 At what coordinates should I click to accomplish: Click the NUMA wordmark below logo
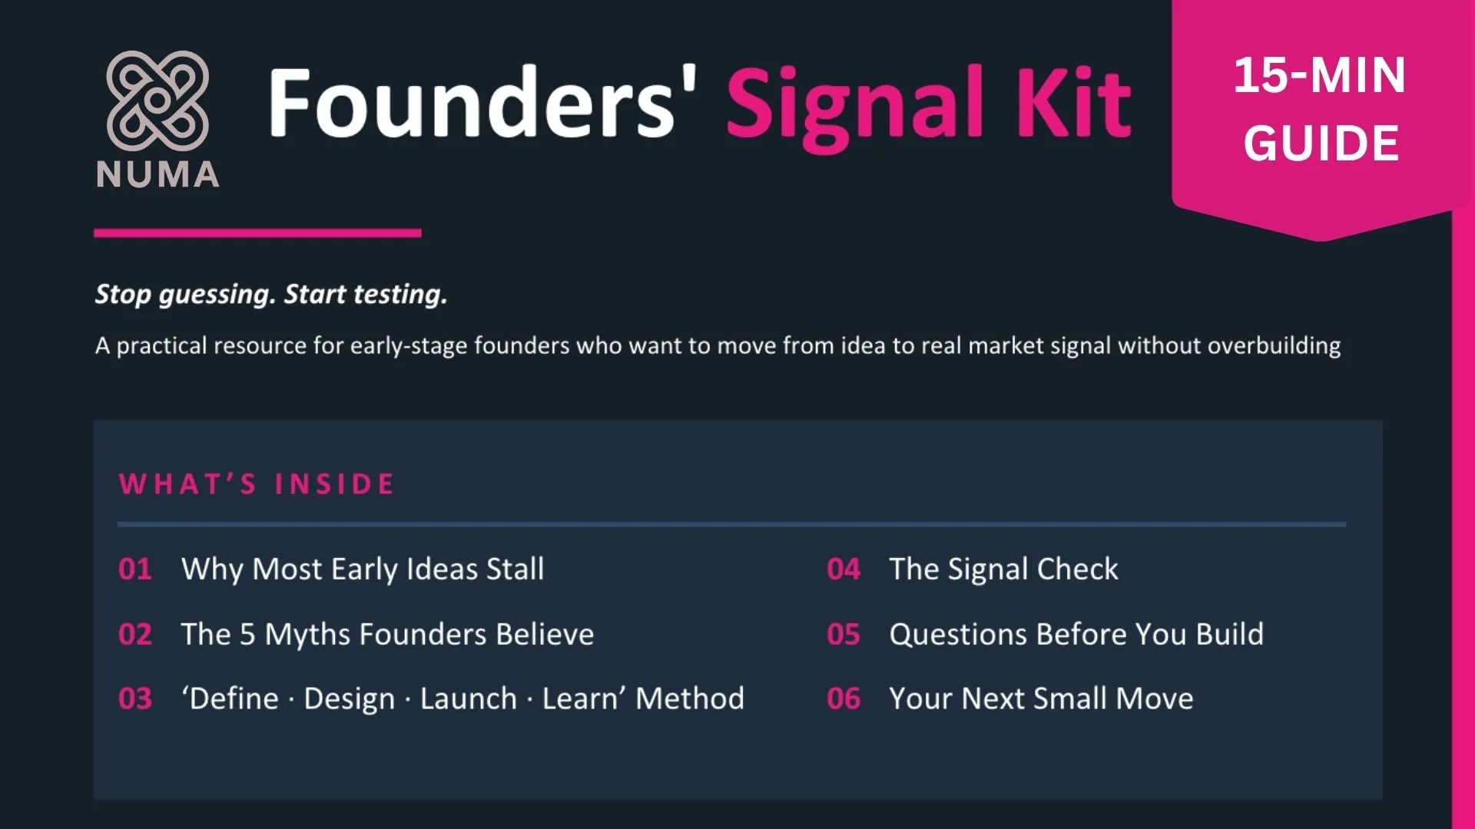158,175
